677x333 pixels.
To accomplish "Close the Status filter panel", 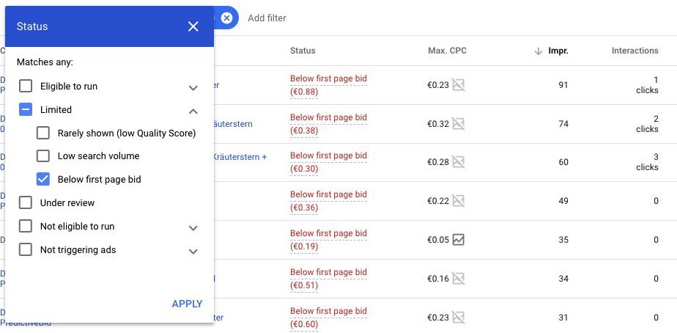I will [x=193, y=26].
